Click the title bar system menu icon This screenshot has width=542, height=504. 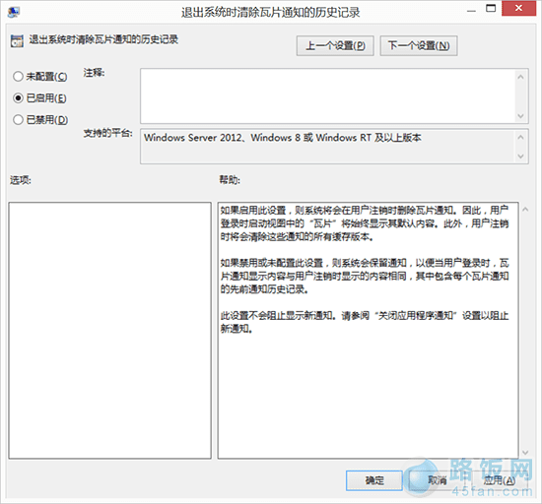tap(14, 12)
